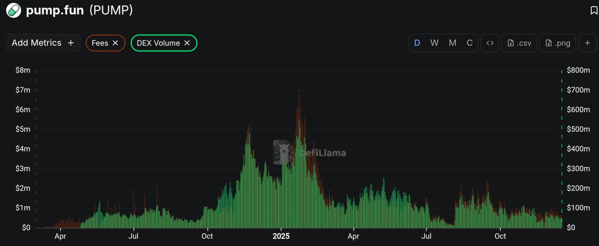Viewport: 599px width, 246px height.
Task: Open the Add Metrics menu
Action: click(x=43, y=43)
